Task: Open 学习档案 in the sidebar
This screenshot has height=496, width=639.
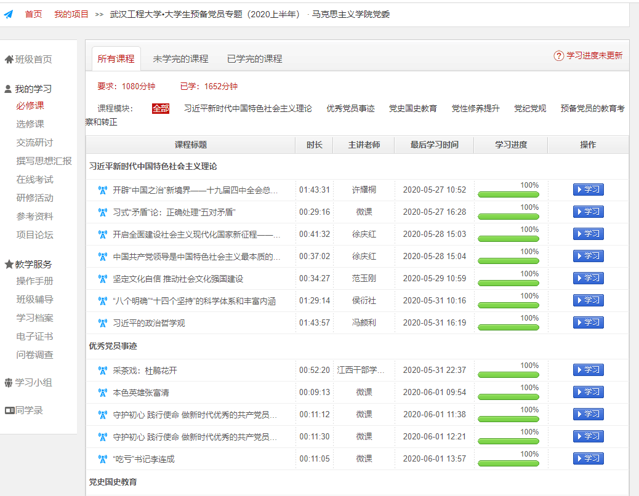Action: click(x=34, y=318)
